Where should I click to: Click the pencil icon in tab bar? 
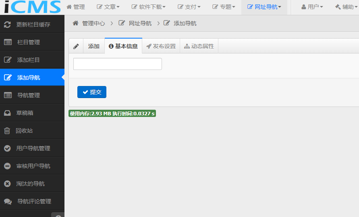[x=76, y=46]
